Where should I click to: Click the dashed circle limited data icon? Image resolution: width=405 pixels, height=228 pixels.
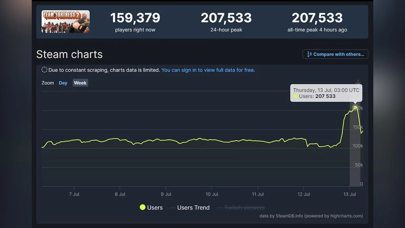point(44,70)
